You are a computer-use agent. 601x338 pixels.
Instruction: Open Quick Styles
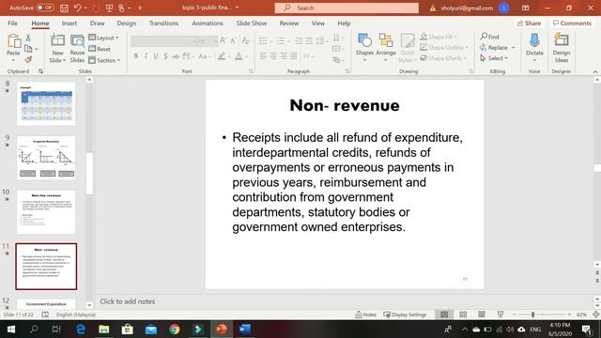[408, 48]
